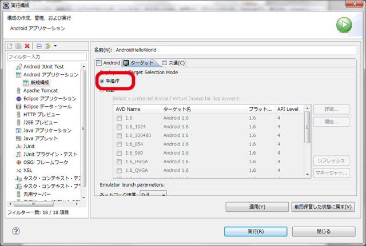Viewport: 366px width, 246px height.
Task: Click the Java アプレット icon
Action: point(18,138)
